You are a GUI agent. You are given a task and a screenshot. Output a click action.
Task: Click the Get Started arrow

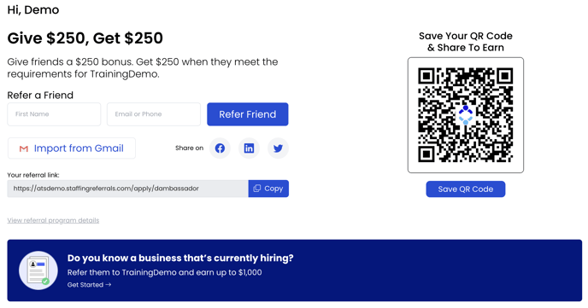(109, 285)
